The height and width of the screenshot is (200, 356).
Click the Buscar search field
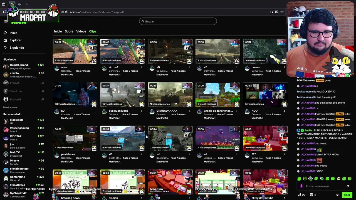(x=178, y=21)
